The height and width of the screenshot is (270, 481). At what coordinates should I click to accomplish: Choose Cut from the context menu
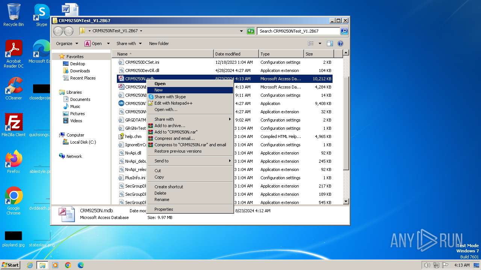190,171
